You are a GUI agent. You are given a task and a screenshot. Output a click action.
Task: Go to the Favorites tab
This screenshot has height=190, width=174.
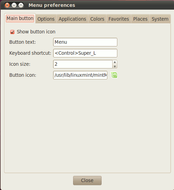tap(119, 19)
